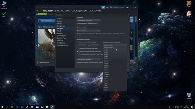Screen dimensions: 195x109
Task: Click the Очистить кэш загрузки button
Action: click(88, 60)
